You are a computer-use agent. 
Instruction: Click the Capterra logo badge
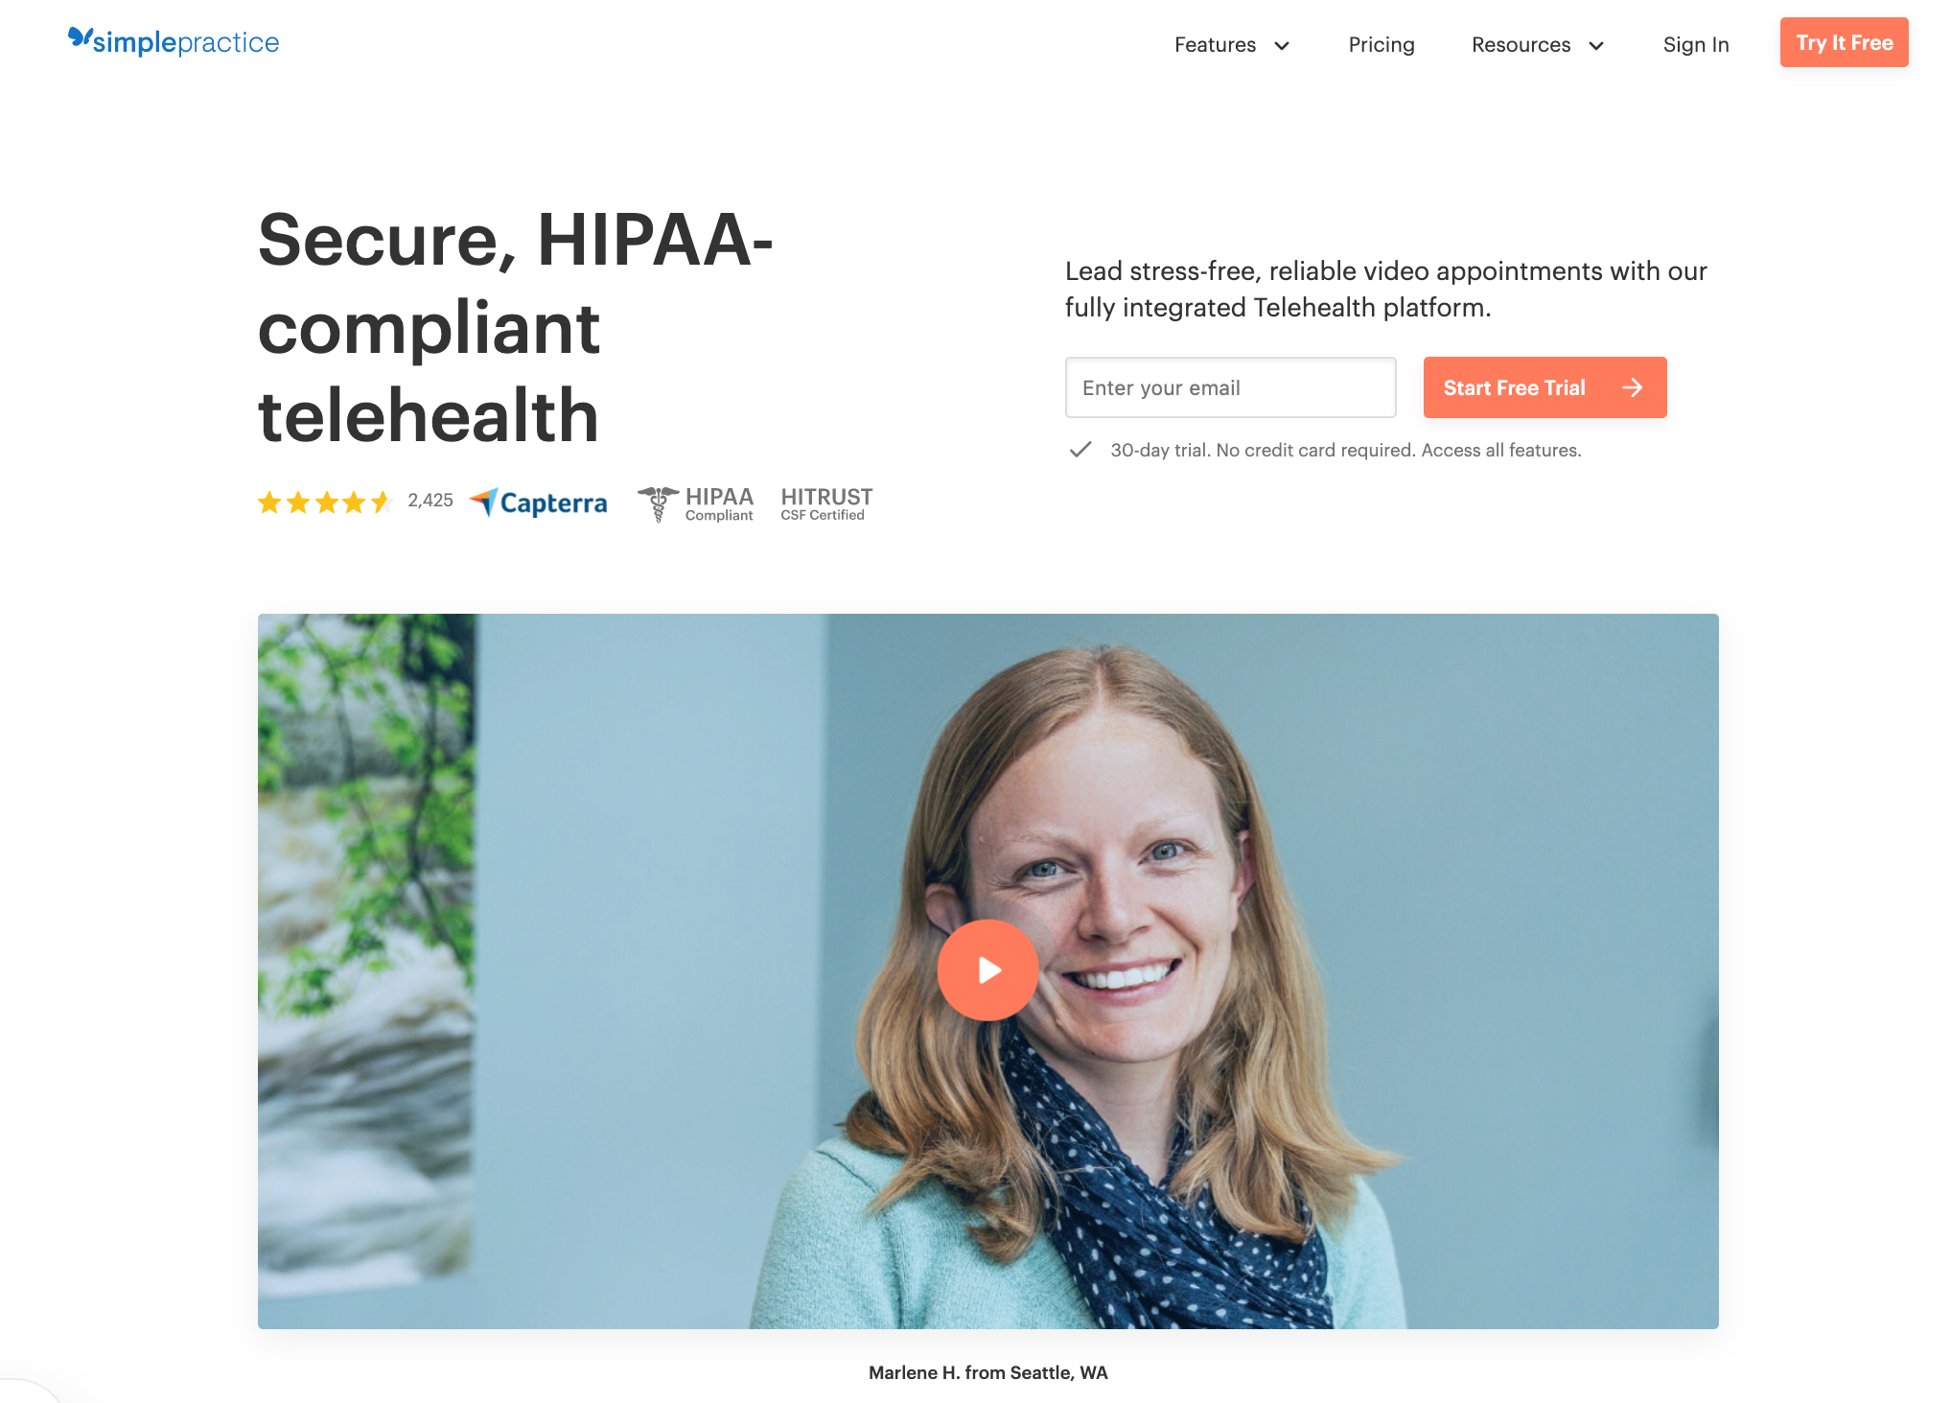539,502
